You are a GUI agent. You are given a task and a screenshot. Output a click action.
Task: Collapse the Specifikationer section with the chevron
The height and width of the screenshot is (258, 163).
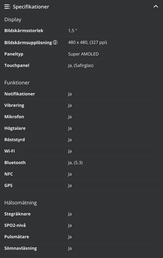point(156,6)
